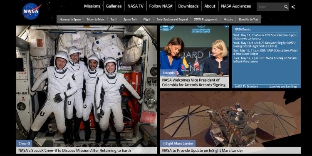312x156 pixels.
Task: Select STEM Engagement topic
Action: point(206,20)
